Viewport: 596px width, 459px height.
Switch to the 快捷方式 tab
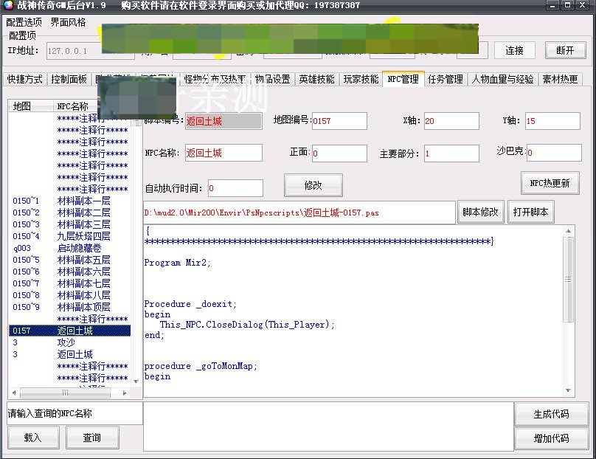coord(25,79)
